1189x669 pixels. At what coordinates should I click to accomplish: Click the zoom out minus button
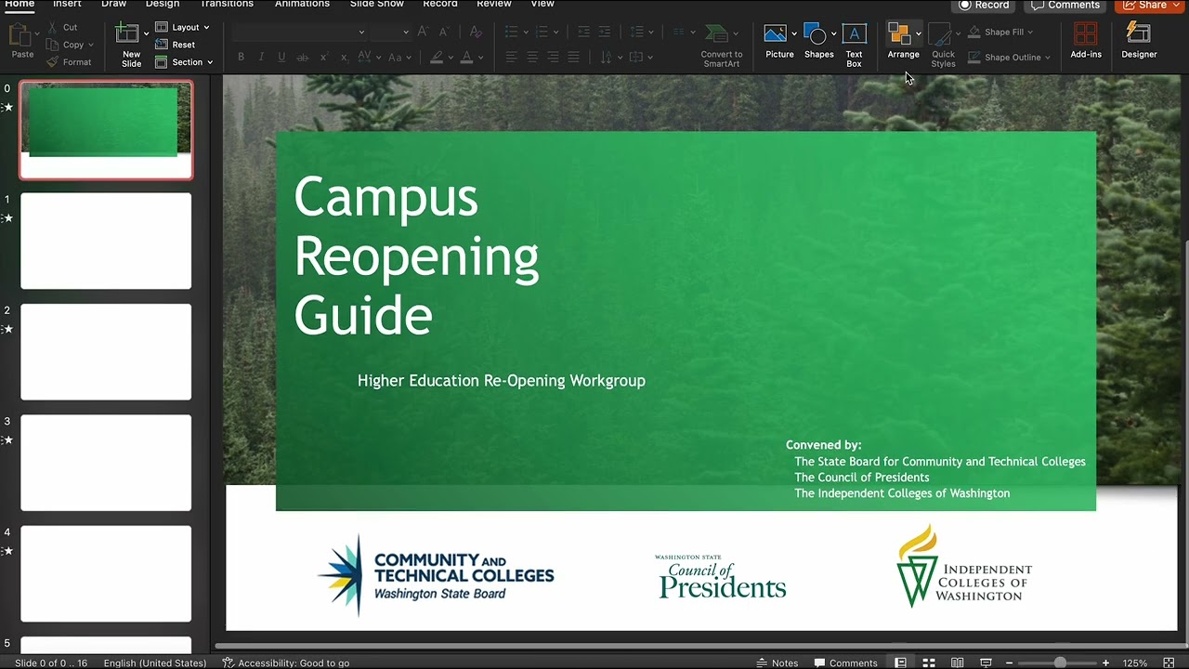[1009, 662]
